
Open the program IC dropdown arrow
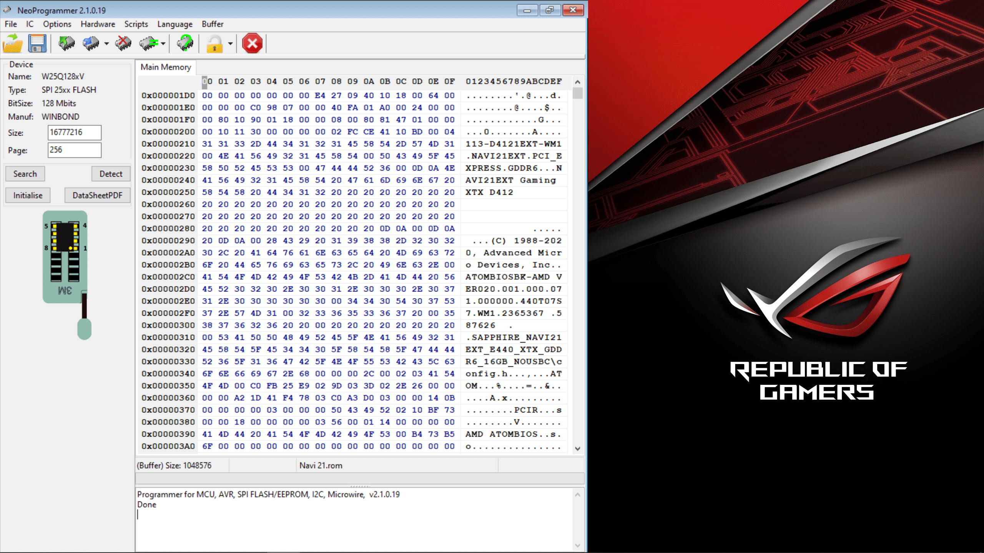(106, 43)
